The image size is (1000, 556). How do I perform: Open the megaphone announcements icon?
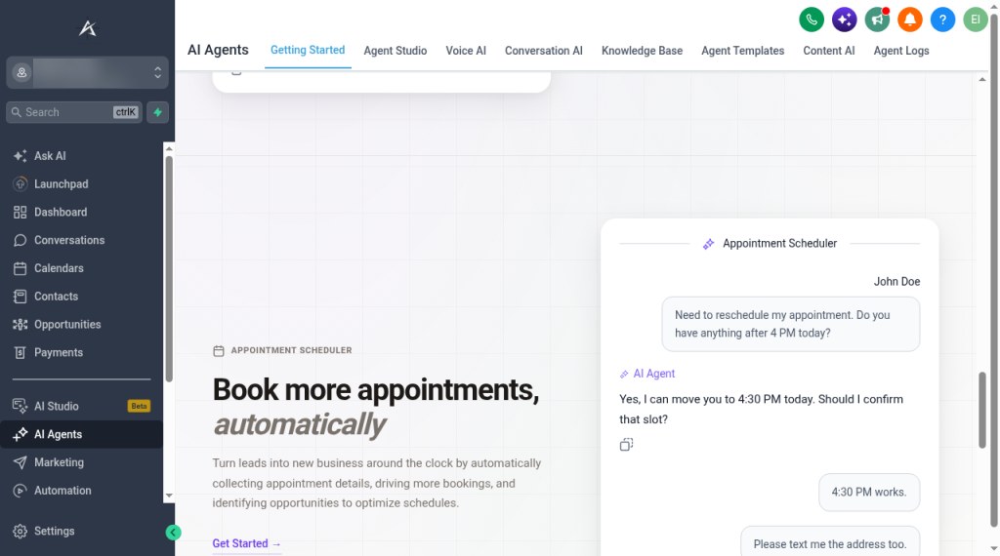[877, 20]
